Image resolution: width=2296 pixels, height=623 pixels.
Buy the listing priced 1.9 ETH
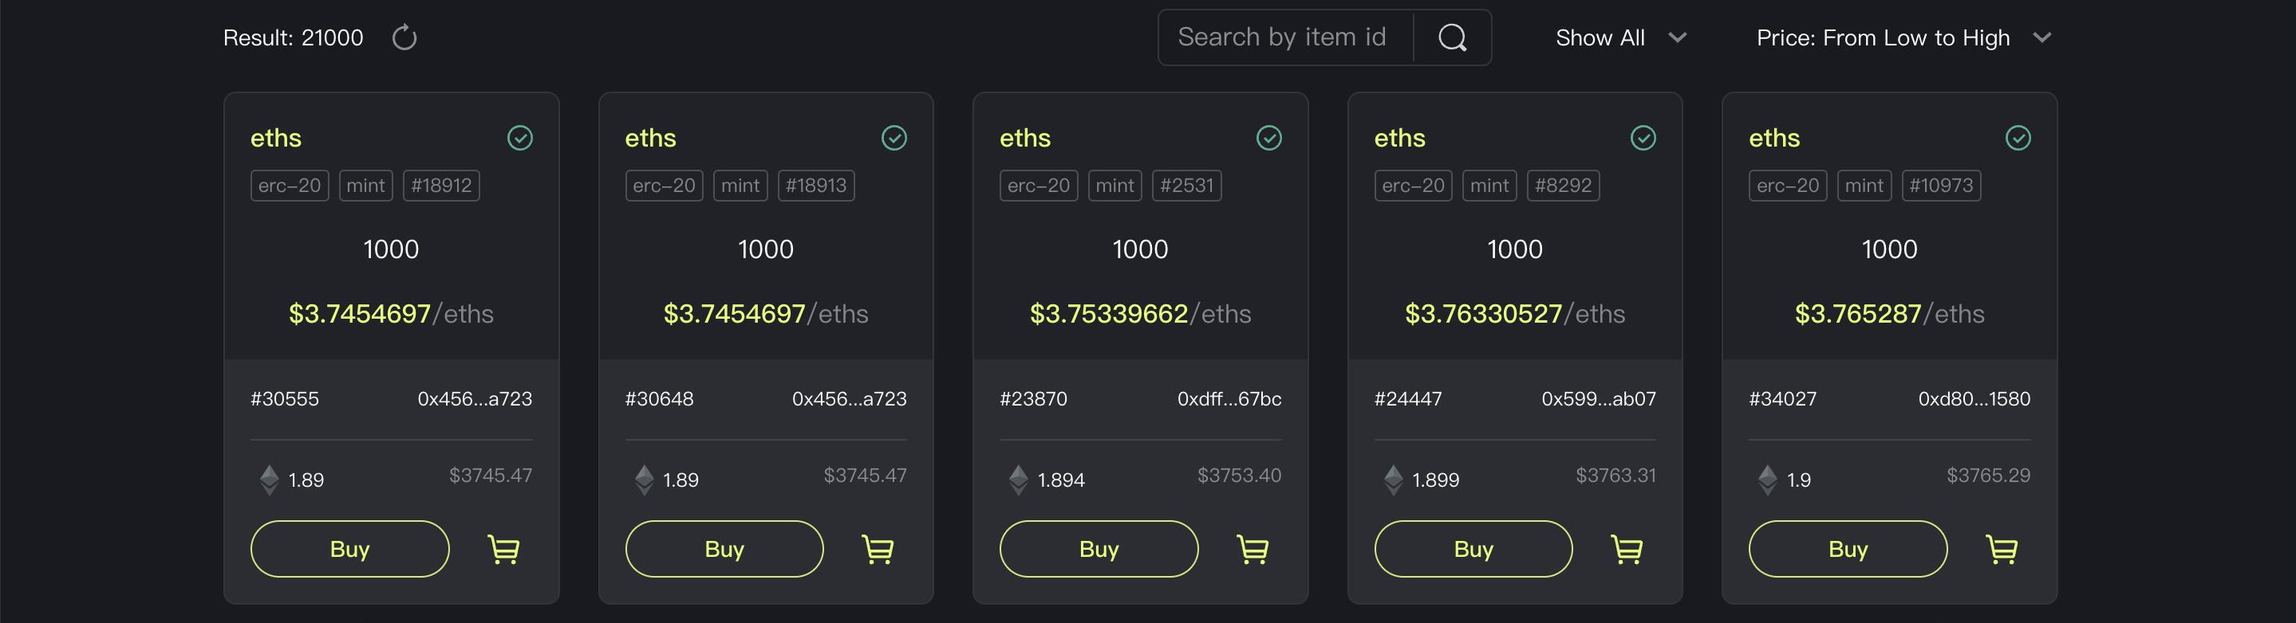1848,549
